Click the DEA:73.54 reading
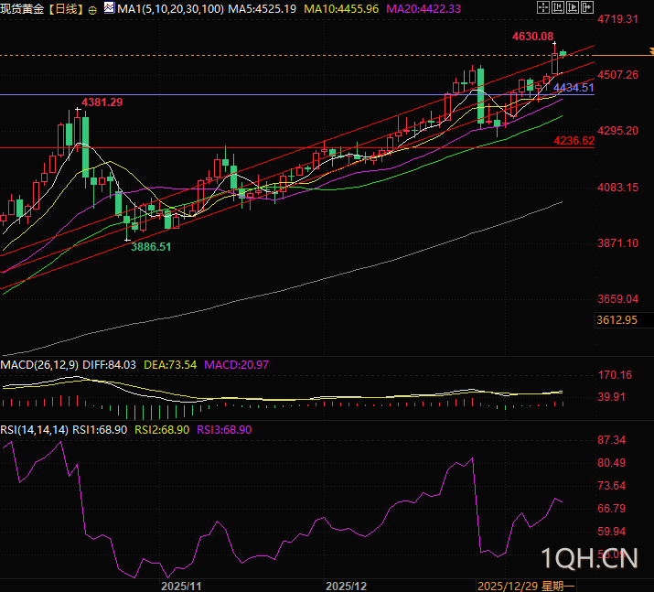 click(170, 365)
